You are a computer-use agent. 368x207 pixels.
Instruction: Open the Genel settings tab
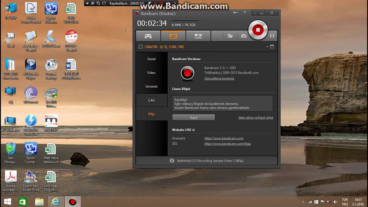152,59
